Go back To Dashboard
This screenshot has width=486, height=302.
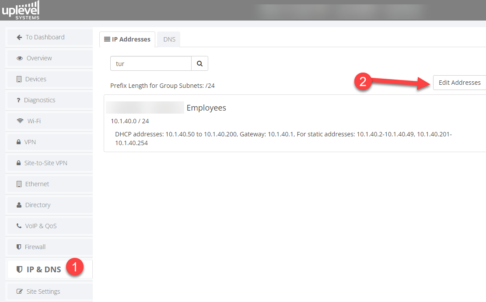point(50,37)
